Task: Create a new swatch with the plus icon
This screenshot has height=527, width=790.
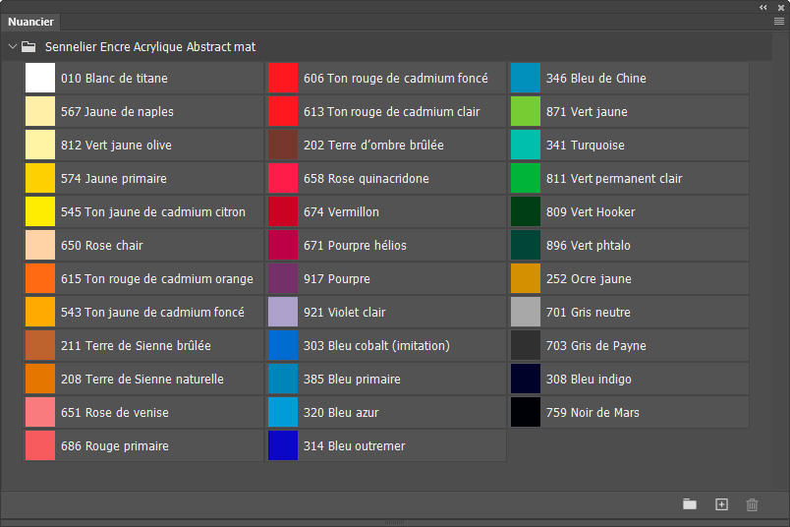Action: point(721,503)
